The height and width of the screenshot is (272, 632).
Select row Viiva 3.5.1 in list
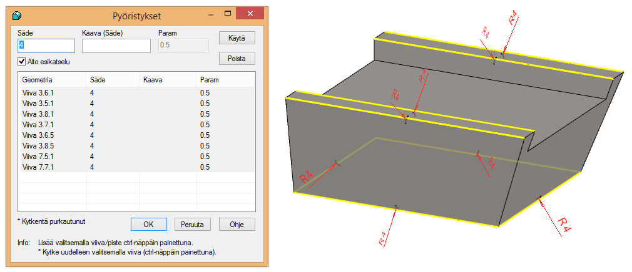[39, 104]
